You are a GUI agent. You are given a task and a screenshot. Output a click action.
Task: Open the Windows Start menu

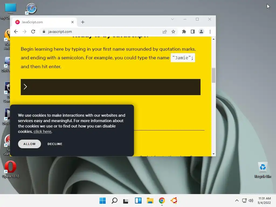[x=102, y=201]
